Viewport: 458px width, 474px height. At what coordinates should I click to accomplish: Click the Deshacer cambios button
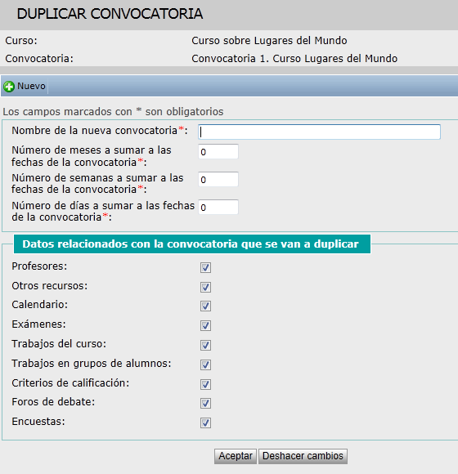point(303,456)
